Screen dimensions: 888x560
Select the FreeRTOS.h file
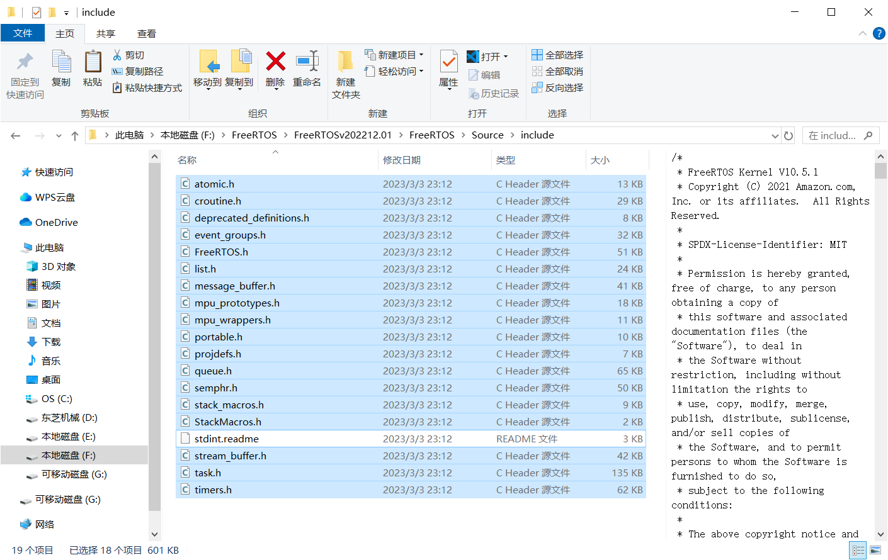tap(411, 252)
